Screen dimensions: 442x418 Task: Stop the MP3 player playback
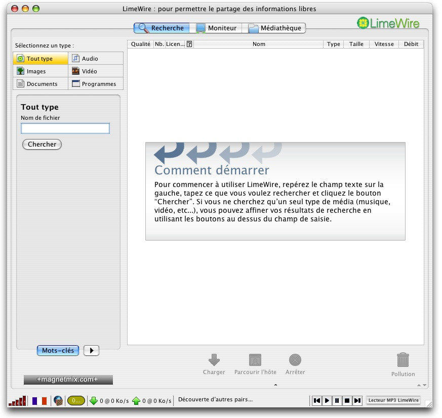[347, 400]
